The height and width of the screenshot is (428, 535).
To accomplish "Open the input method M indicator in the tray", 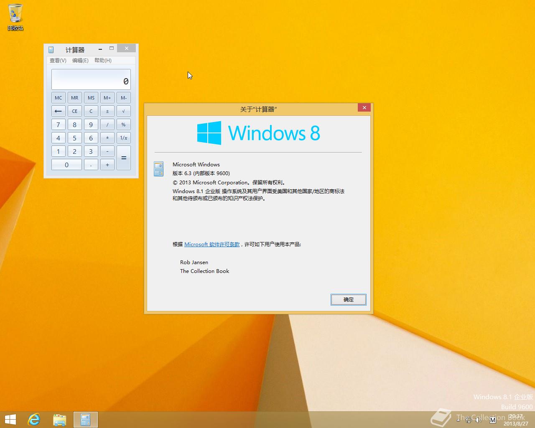I will click(492, 419).
